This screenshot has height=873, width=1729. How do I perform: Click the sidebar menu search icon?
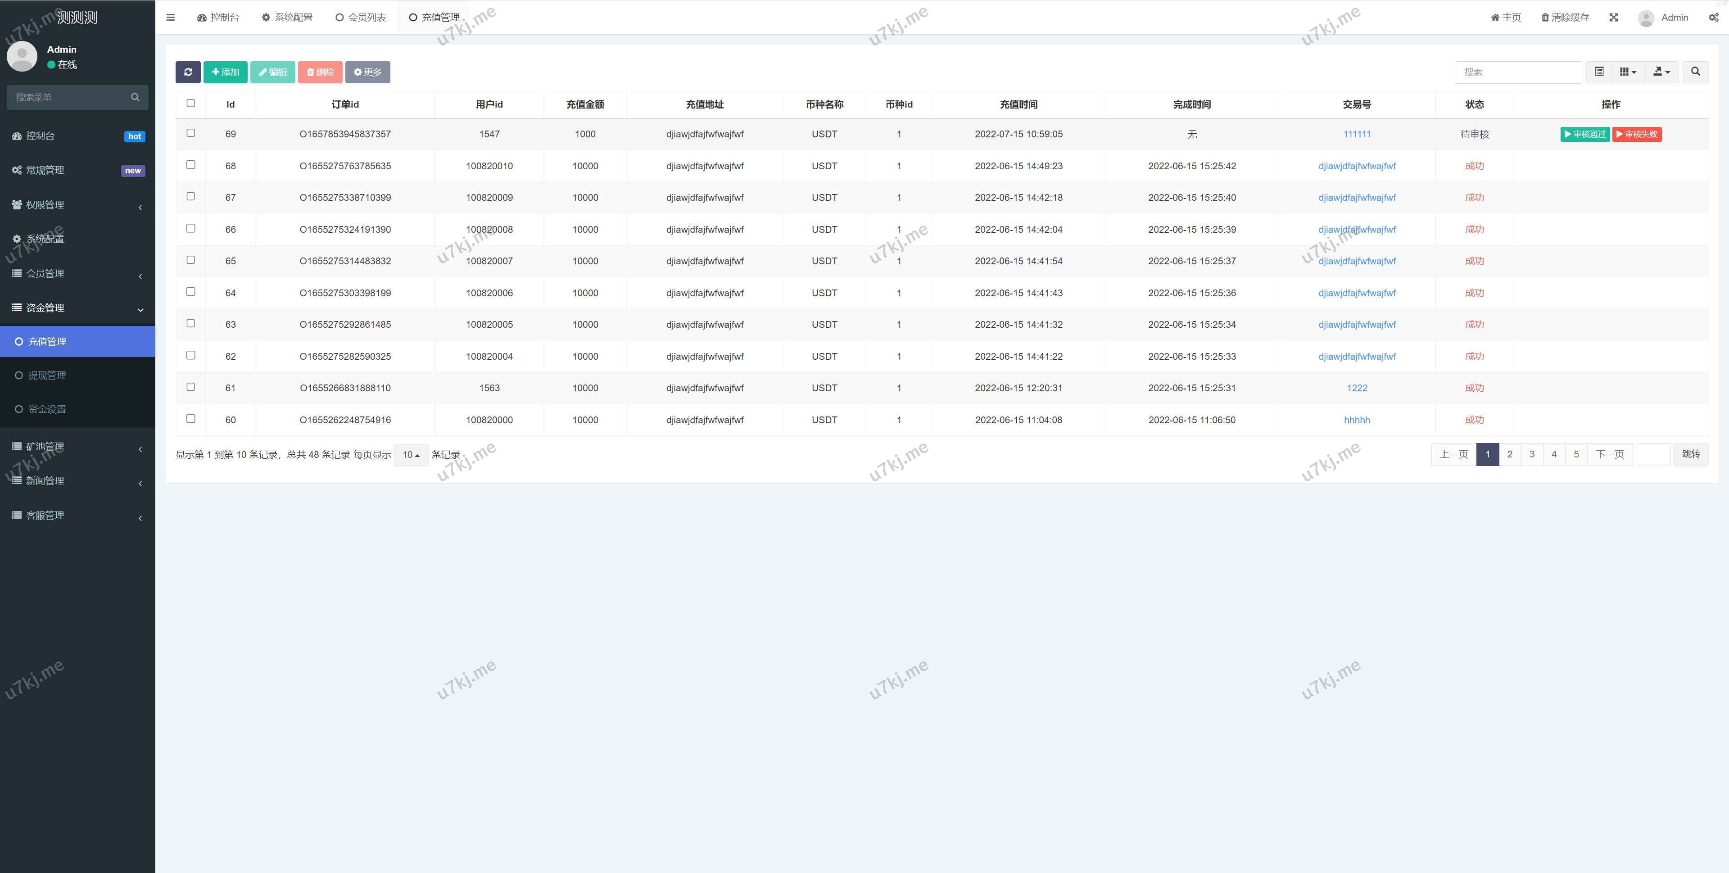point(135,97)
